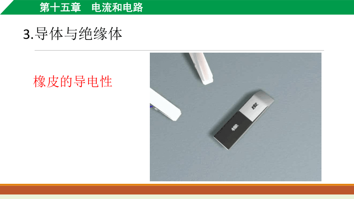The width and height of the screenshot is (354, 199).
Task: Click the blue wire on left probe
Action: [151, 106]
